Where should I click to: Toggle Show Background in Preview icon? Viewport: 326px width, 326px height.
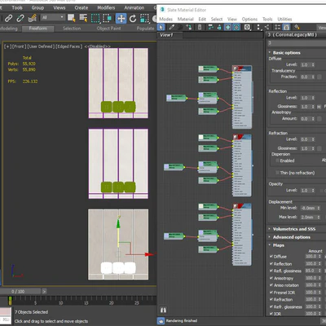[236, 27]
